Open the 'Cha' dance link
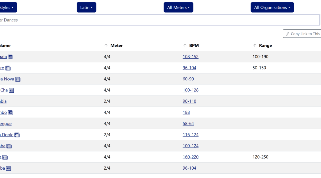The width and height of the screenshot is (321, 178). pos(4,90)
